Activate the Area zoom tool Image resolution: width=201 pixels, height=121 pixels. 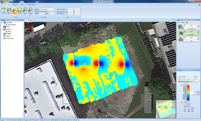point(14,11)
